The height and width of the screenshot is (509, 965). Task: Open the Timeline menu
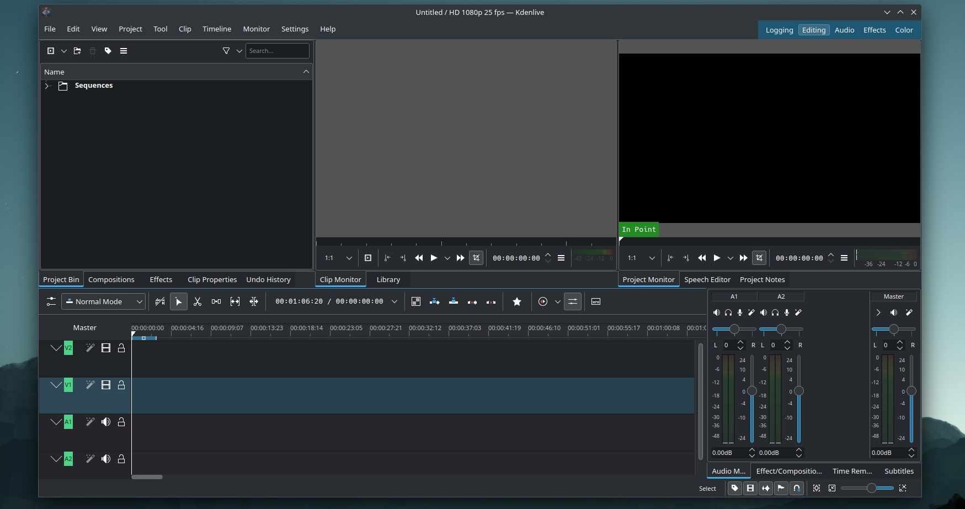[x=216, y=29]
